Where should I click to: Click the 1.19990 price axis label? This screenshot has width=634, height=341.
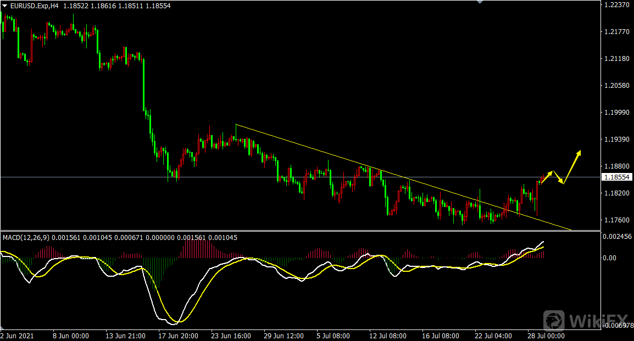coord(616,113)
